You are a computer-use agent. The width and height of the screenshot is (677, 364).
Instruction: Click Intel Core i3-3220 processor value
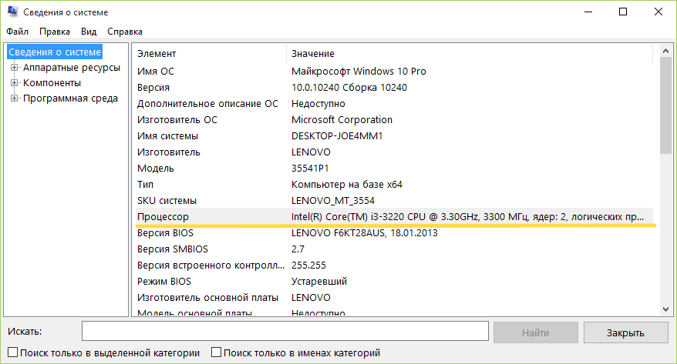point(467,217)
